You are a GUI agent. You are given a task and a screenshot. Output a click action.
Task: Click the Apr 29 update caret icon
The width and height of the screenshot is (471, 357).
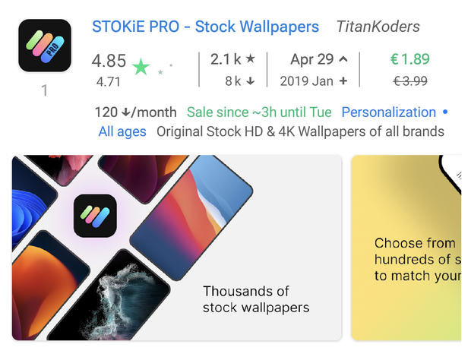pos(343,59)
